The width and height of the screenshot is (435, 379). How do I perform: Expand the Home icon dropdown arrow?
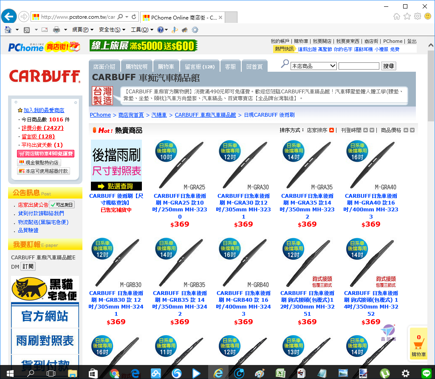pos(17,30)
